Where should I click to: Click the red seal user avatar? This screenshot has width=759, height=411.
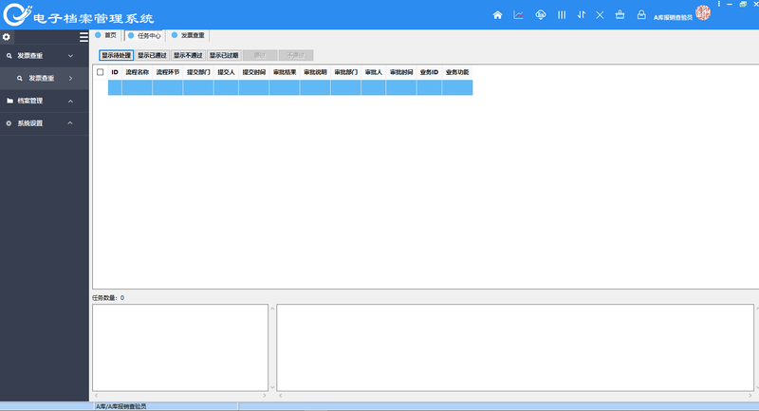(703, 12)
